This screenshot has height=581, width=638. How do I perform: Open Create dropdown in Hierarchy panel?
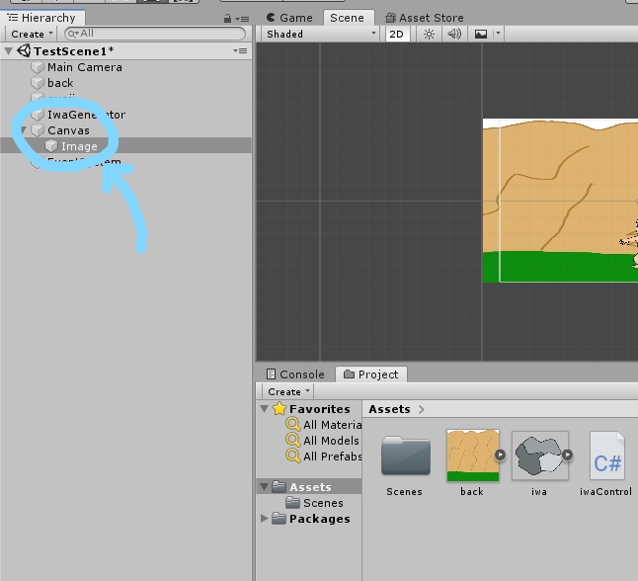pos(32,34)
